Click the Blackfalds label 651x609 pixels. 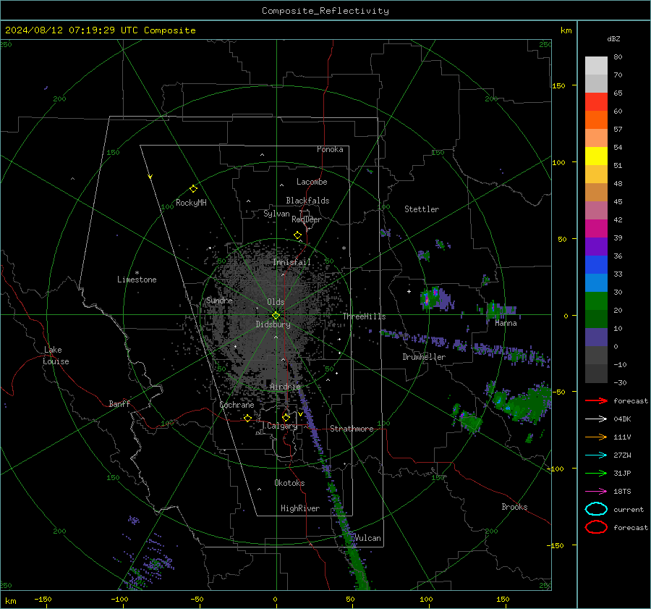click(x=307, y=201)
